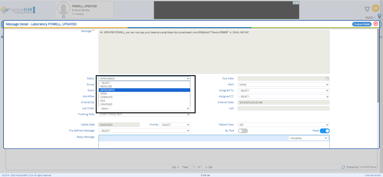
Task: Toggle the Read switch off
Action: coord(325,131)
